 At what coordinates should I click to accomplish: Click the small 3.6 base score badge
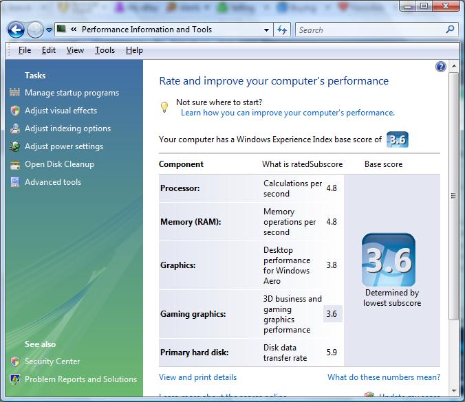398,139
